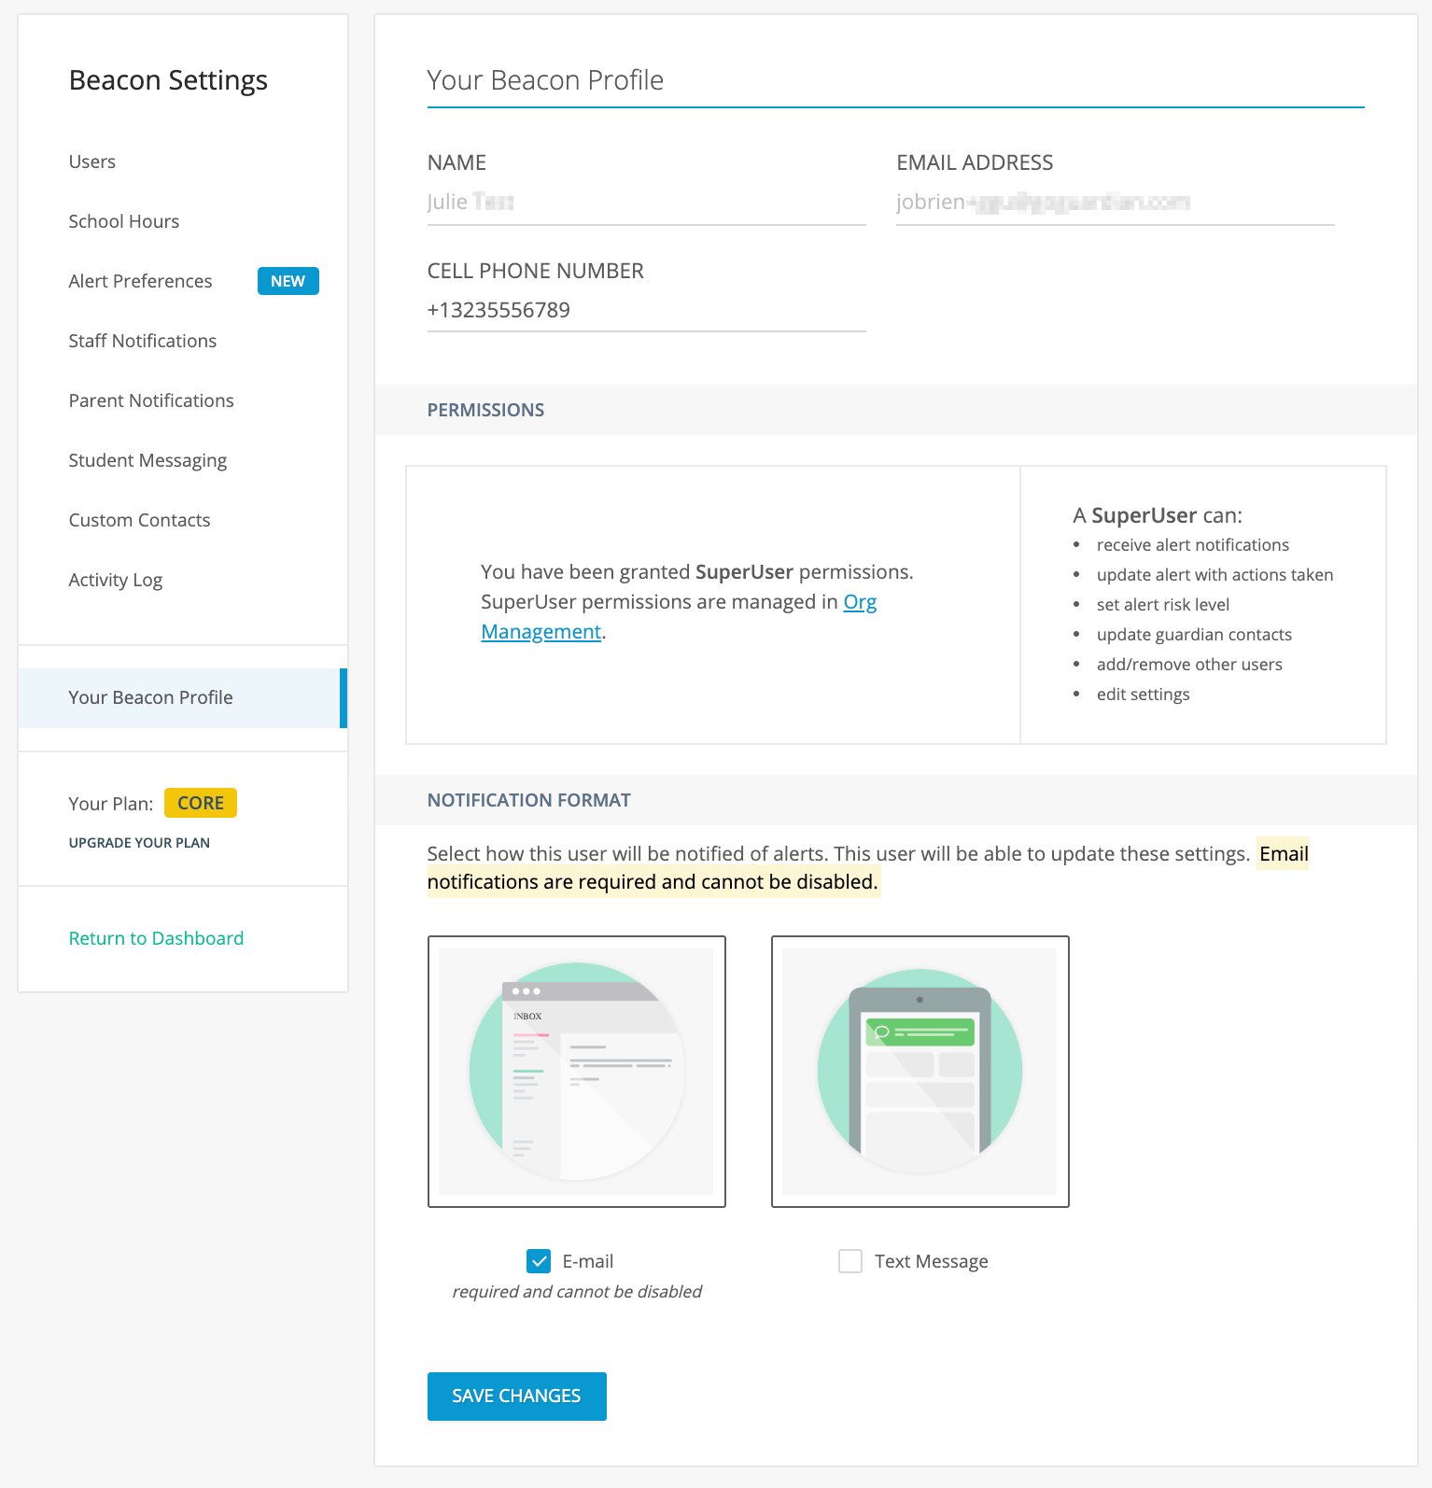
Task: Click Save Changes button
Action: pyautogui.click(x=517, y=1397)
